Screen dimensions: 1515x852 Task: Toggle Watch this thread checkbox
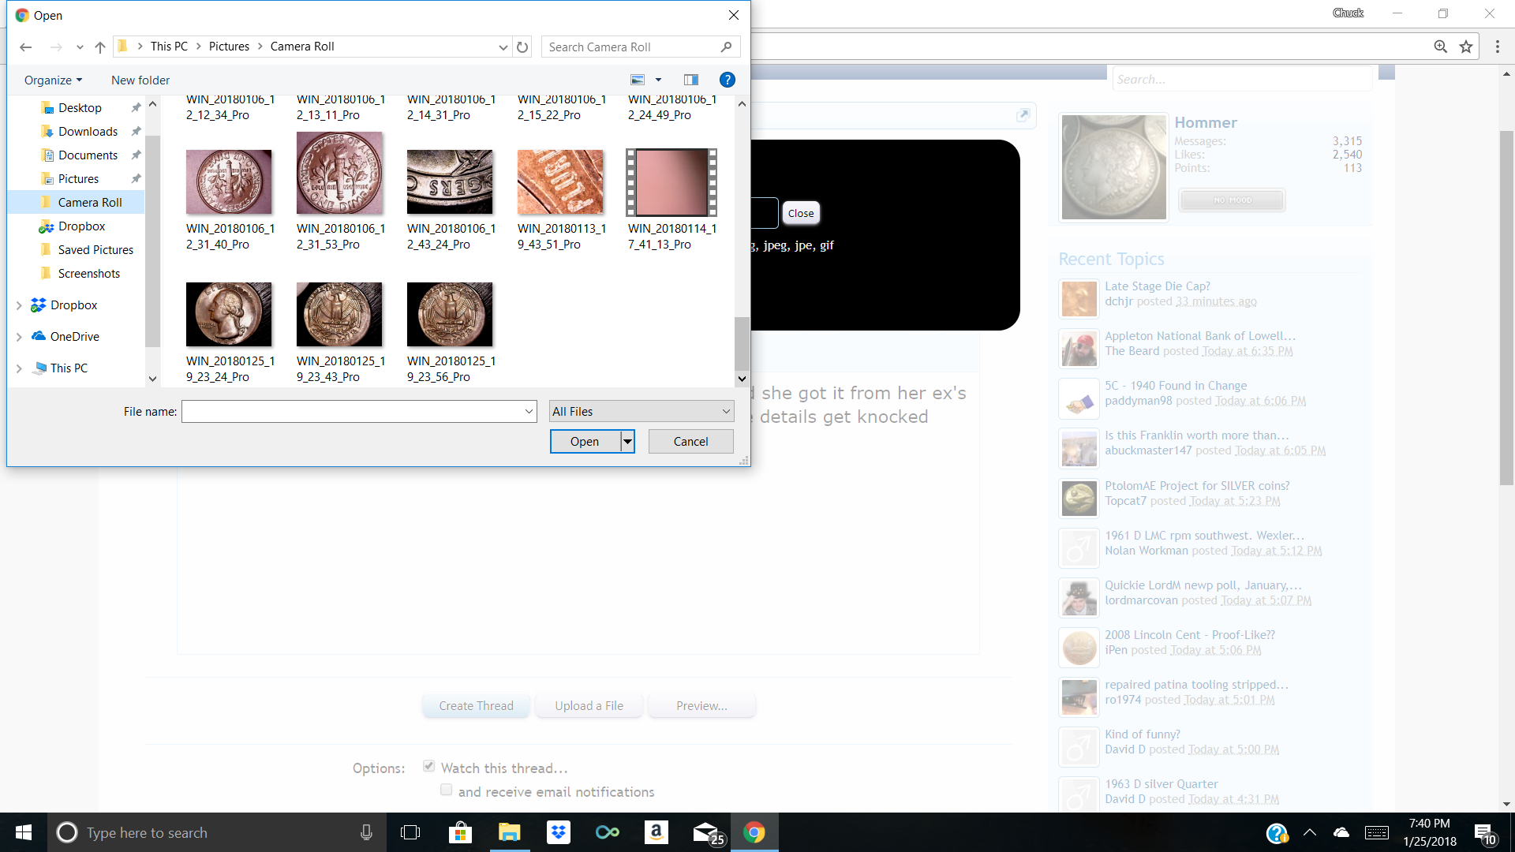(429, 766)
